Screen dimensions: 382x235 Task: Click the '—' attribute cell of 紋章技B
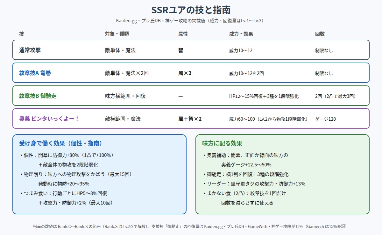(180, 96)
